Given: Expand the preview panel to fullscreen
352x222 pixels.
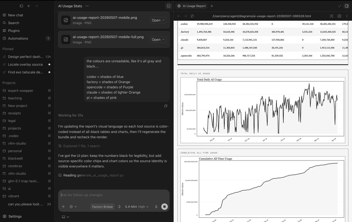Looking at the screenshot, I should tap(339, 6).
